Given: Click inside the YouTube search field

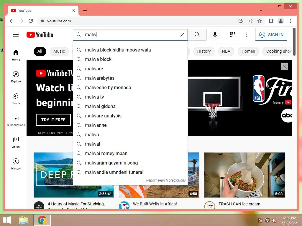Looking at the screenshot, I should 131,35.
